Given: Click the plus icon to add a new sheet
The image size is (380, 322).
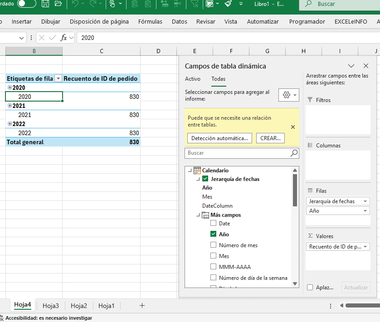Looking at the screenshot, I should point(142,306).
